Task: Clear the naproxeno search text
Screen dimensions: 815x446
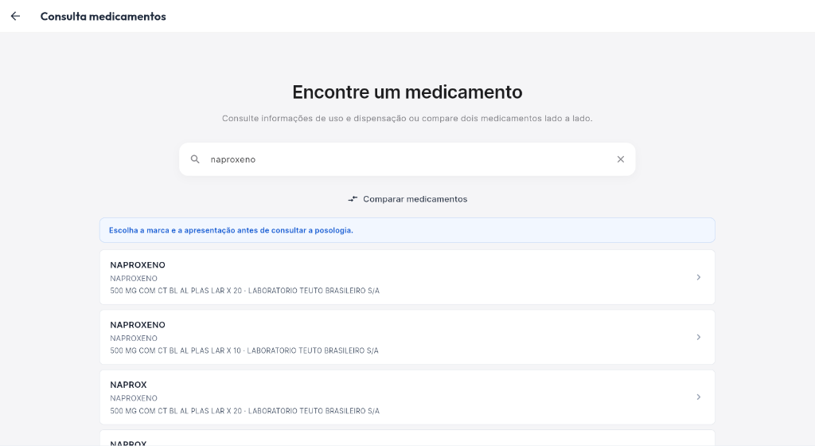Action: (x=621, y=159)
